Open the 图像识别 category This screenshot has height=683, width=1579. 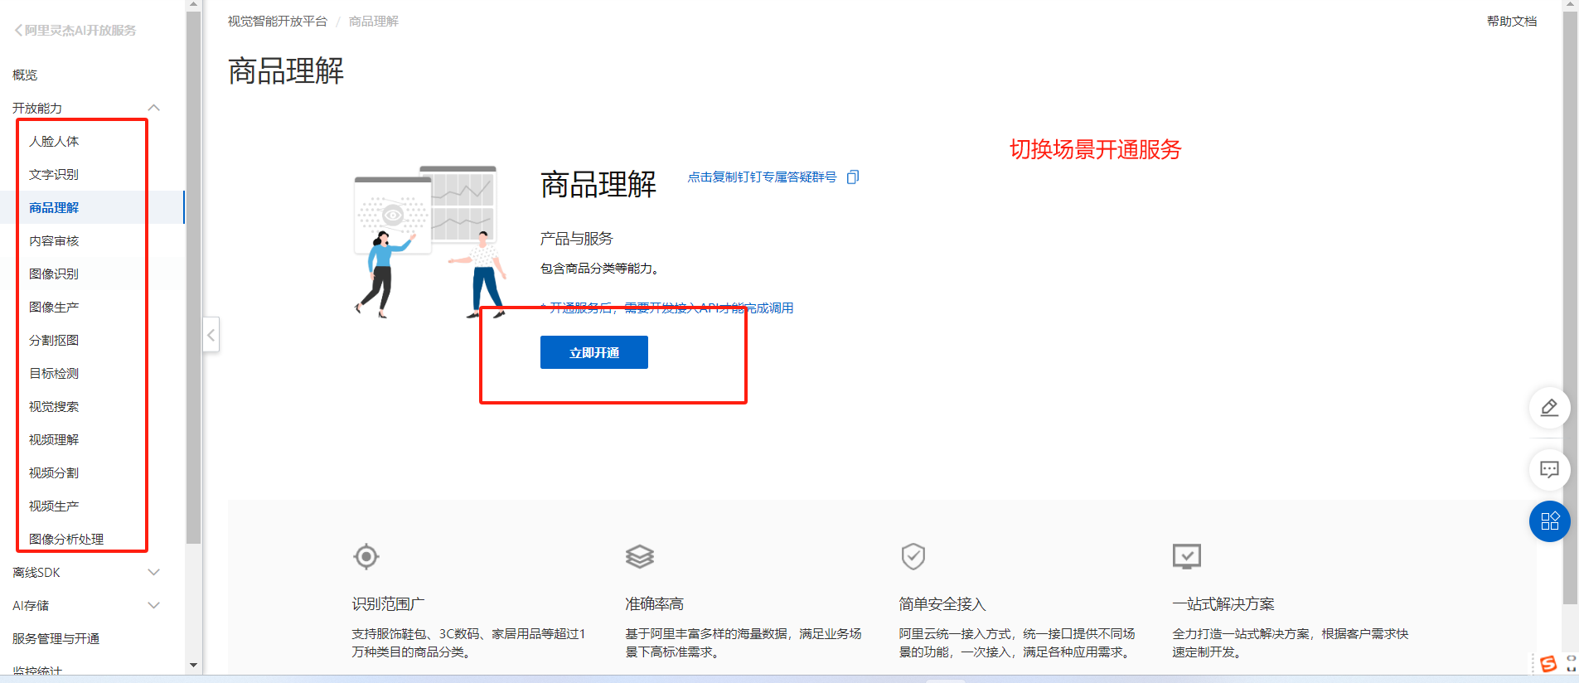pos(54,274)
